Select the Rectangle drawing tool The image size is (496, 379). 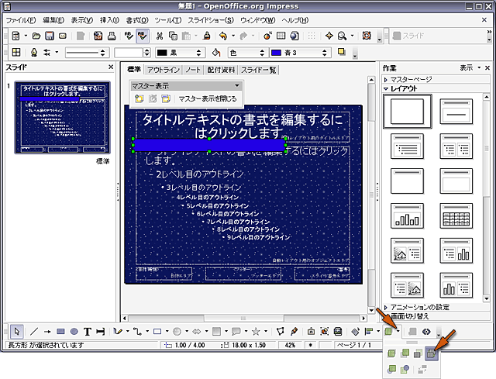60,331
